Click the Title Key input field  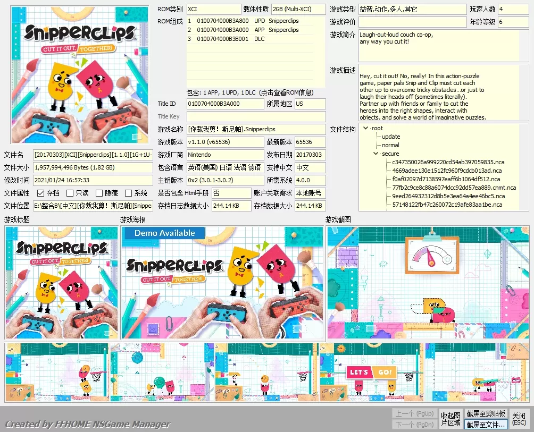pos(225,116)
